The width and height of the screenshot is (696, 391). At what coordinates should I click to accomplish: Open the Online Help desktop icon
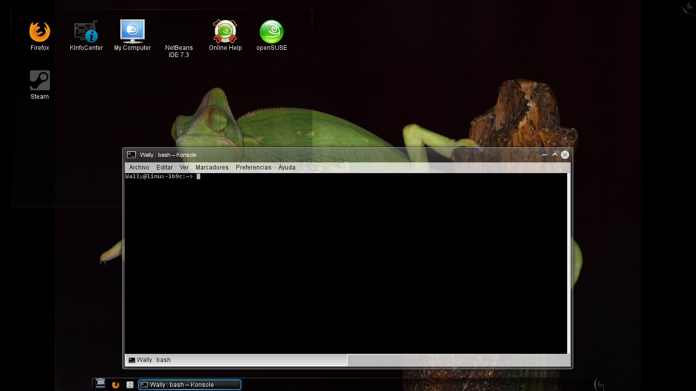pyautogui.click(x=225, y=32)
